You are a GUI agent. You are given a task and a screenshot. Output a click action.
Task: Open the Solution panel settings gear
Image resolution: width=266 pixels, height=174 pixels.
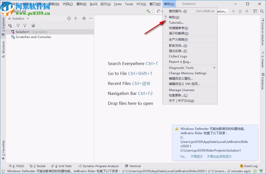[x=84, y=18]
